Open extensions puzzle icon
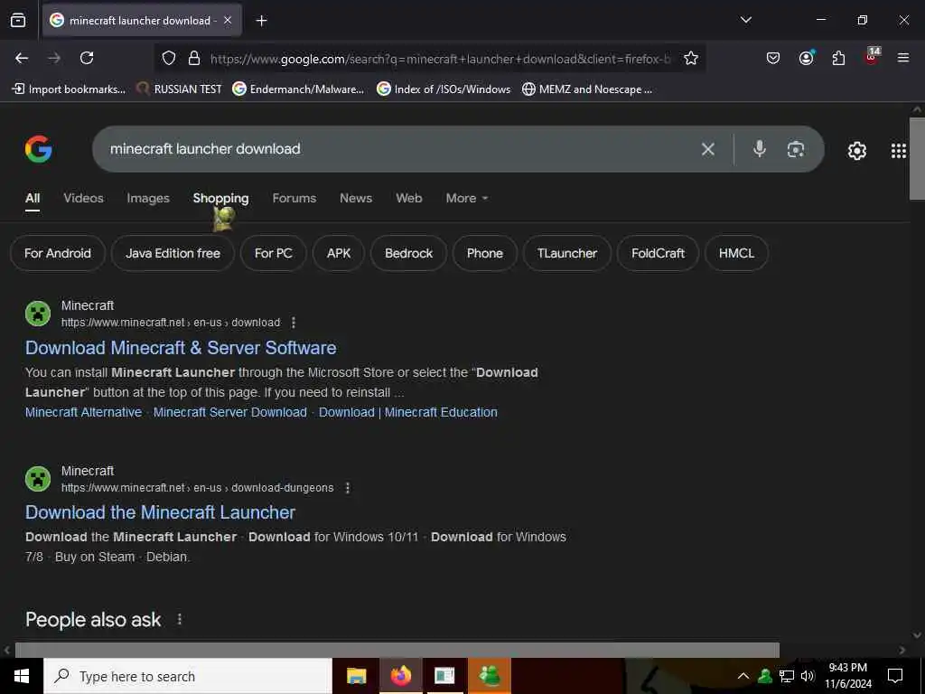 [838, 58]
